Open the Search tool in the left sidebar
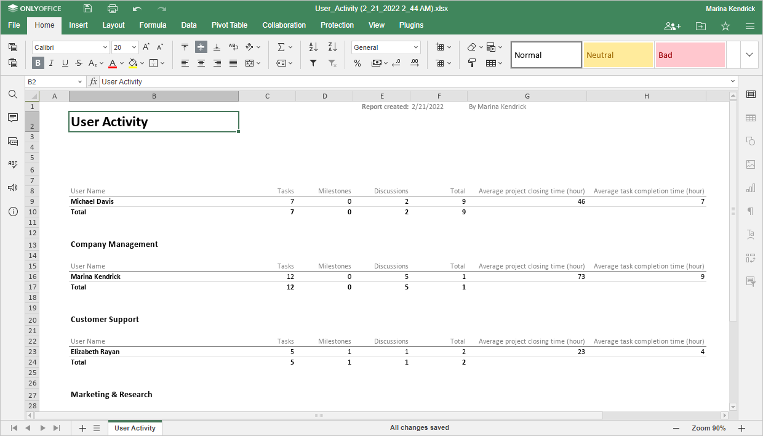 tap(12, 95)
